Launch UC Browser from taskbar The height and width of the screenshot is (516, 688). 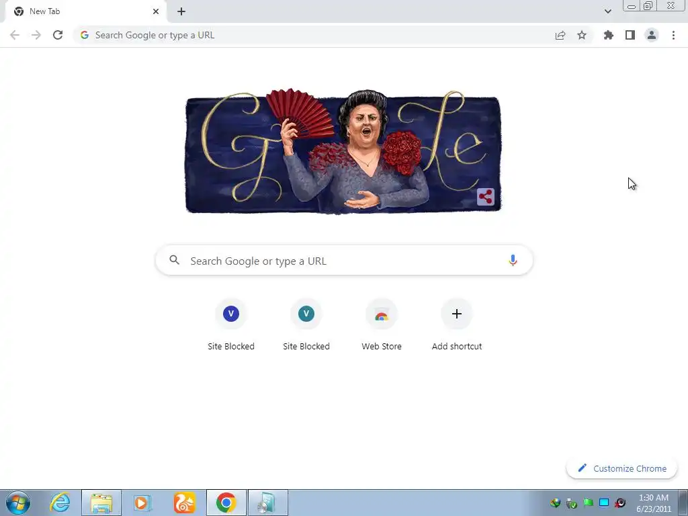(184, 503)
